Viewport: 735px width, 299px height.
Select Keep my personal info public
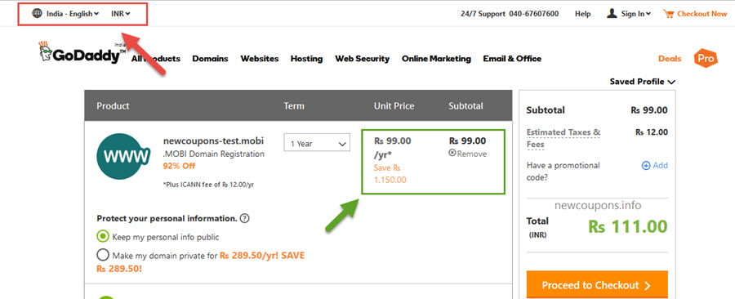103,237
